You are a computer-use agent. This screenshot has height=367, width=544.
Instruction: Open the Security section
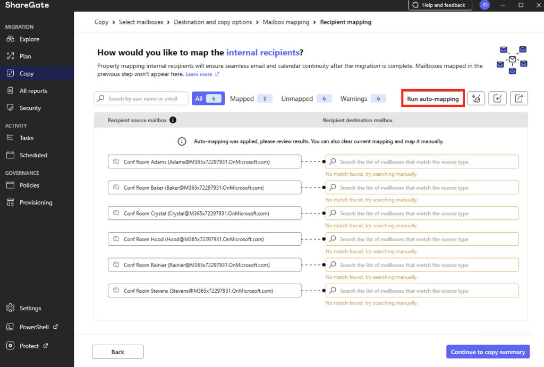point(30,108)
